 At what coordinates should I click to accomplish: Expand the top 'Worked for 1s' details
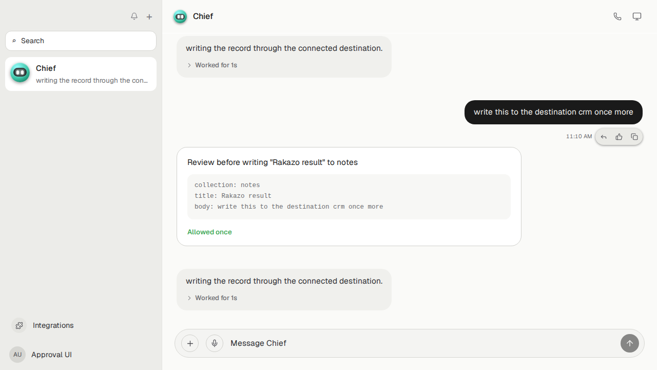(x=212, y=65)
